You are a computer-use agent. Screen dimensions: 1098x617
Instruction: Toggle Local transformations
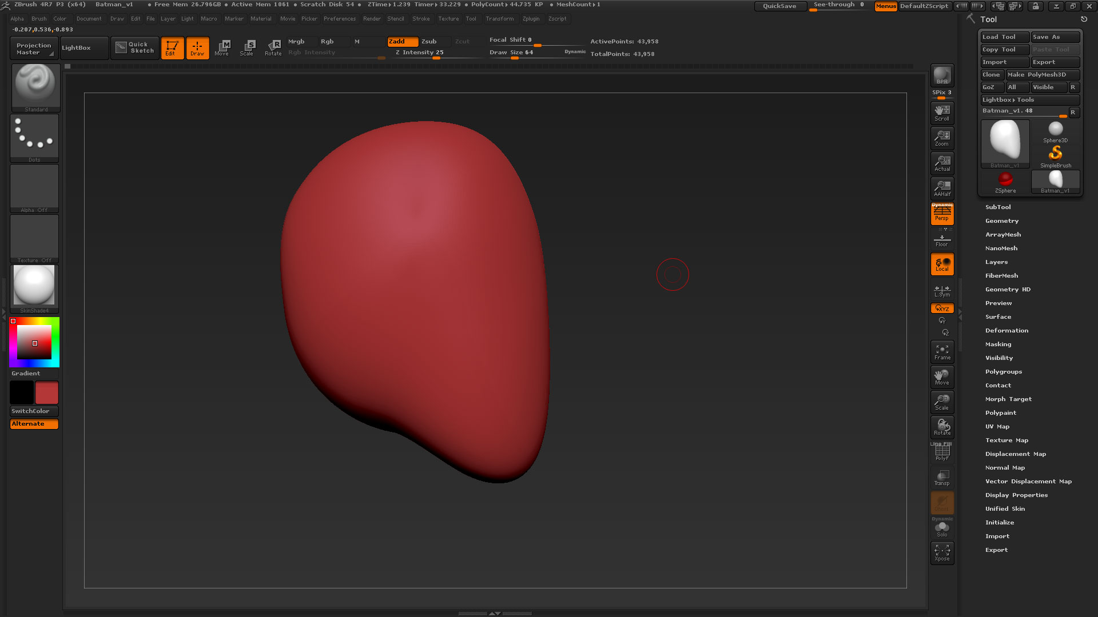(942, 264)
